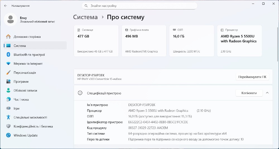Click the Знайти настройку search field
279x149 pixels.
pyautogui.click(x=139, y=6)
